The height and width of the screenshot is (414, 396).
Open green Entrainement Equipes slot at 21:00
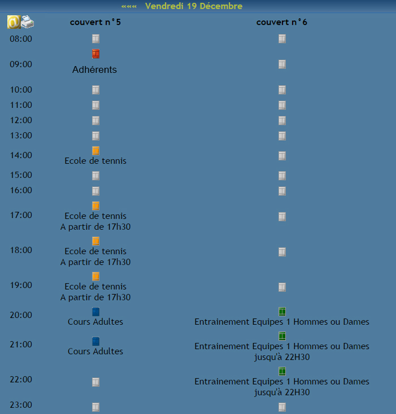pyautogui.click(x=282, y=336)
